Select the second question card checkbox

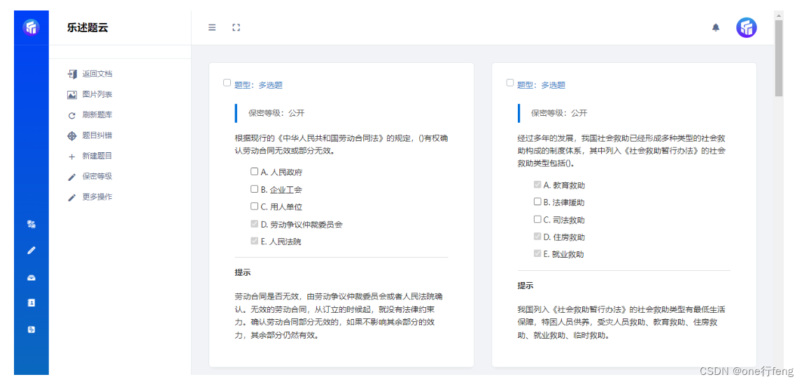point(509,83)
